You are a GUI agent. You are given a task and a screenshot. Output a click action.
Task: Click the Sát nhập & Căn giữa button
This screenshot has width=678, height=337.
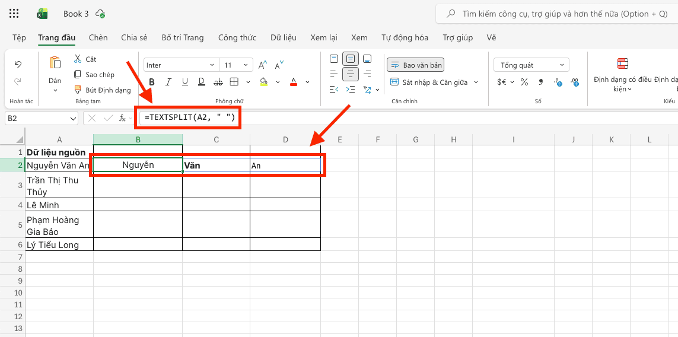pyautogui.click(x=434, y=82)
